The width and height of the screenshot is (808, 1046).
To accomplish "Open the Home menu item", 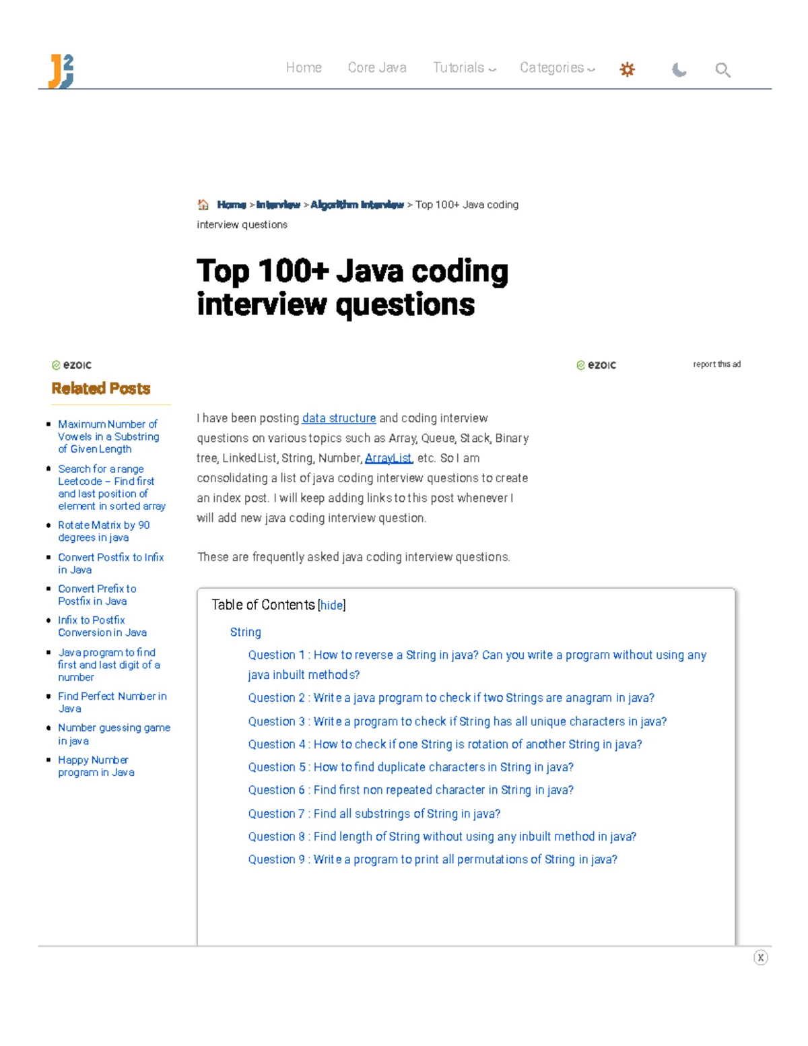I will (304, 67).
